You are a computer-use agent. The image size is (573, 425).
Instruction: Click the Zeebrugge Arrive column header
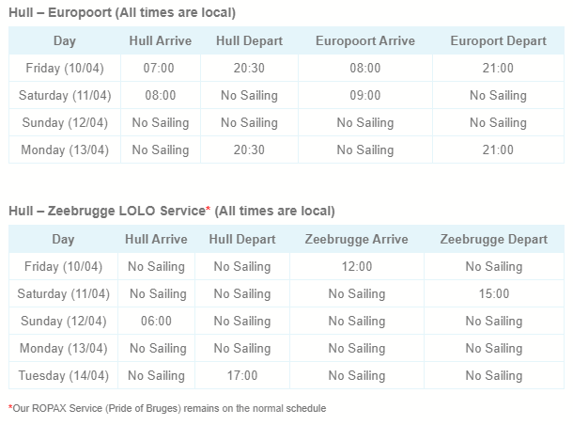pyautogui.click(x=356, y=239)
